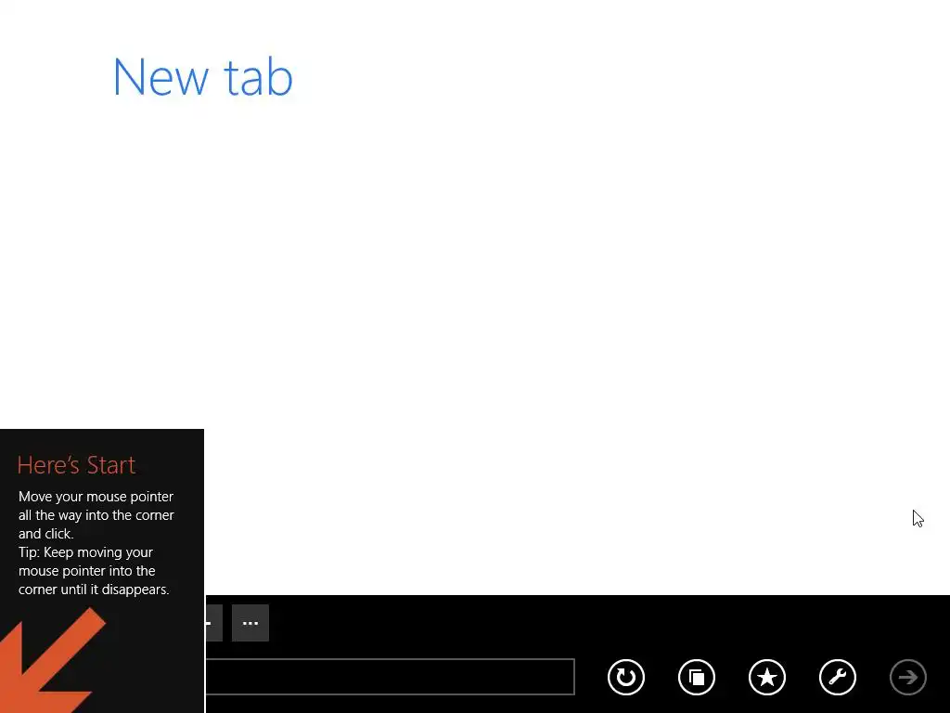Click the 'Here's Start' tip title
This screenshot has width=950, height=713.
tap(76, 465)
